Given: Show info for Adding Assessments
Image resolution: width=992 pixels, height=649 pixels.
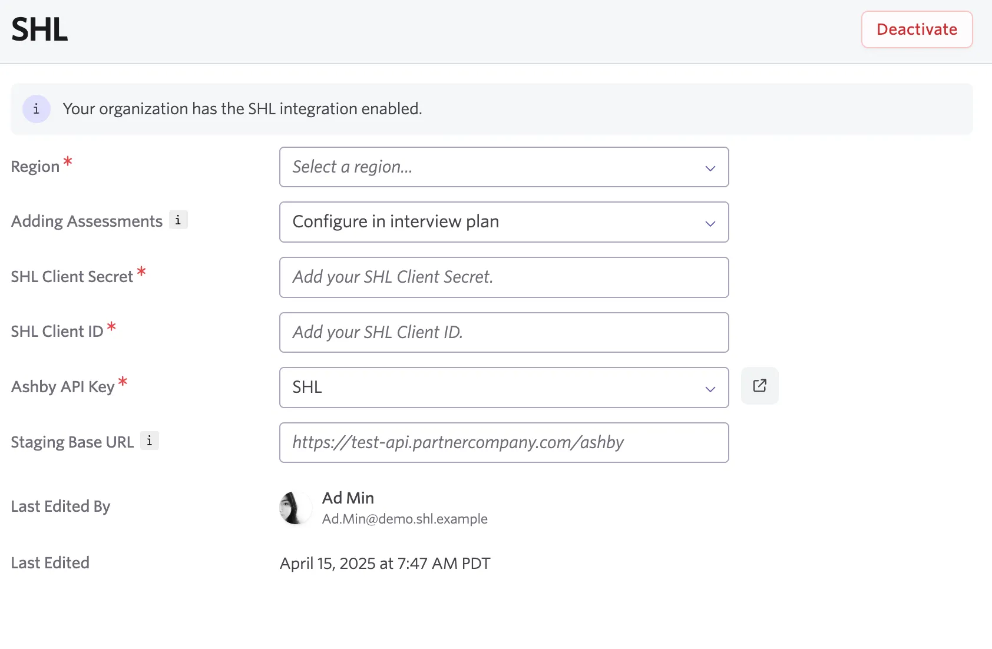Looking at the screenshot, I should tap(178, 220).
